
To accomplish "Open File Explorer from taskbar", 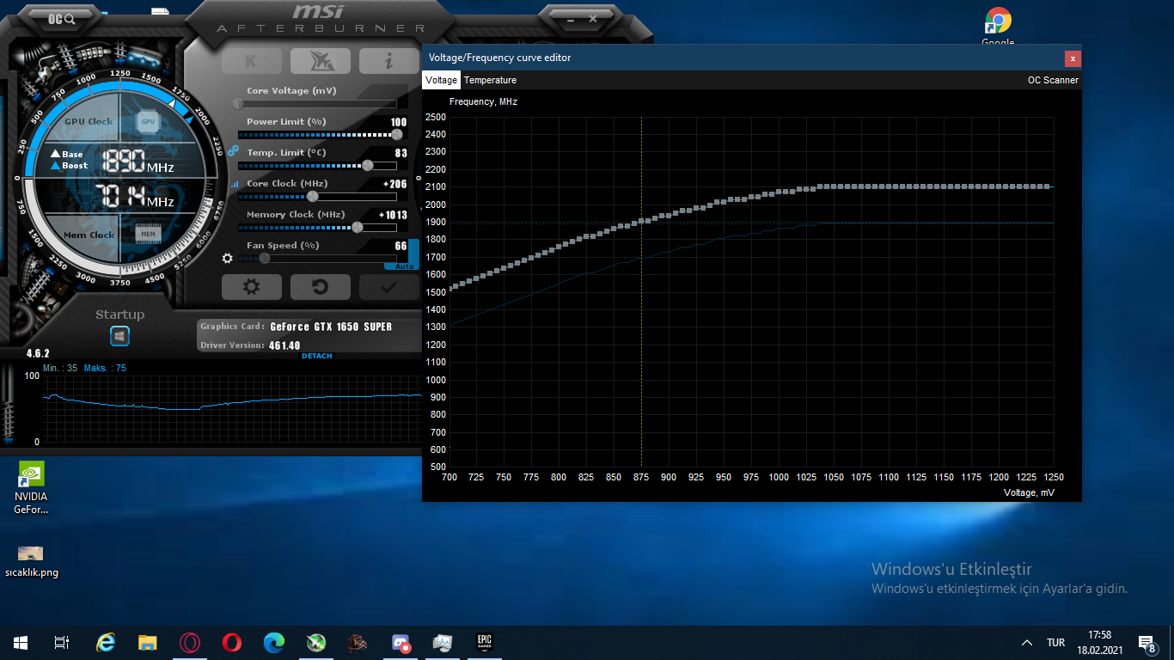I will click(x=148, y=642).
